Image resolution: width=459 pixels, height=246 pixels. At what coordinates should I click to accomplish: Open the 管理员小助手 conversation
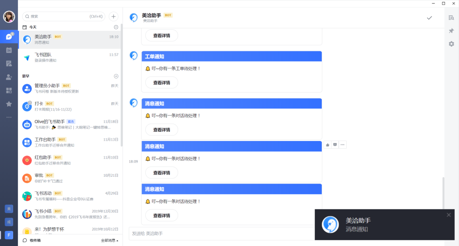70,88
